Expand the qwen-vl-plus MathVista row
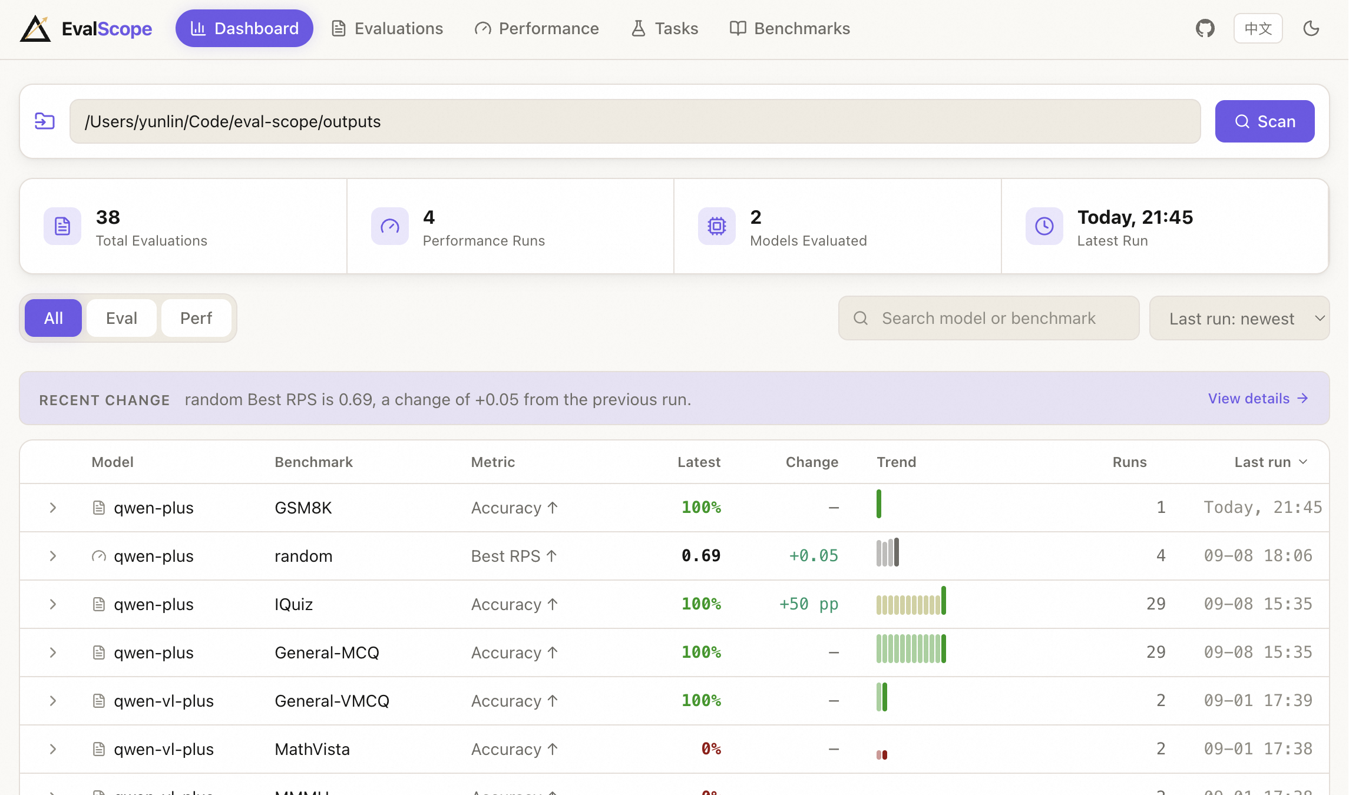This screenshot has height=795, width=1349. [53, 749]
